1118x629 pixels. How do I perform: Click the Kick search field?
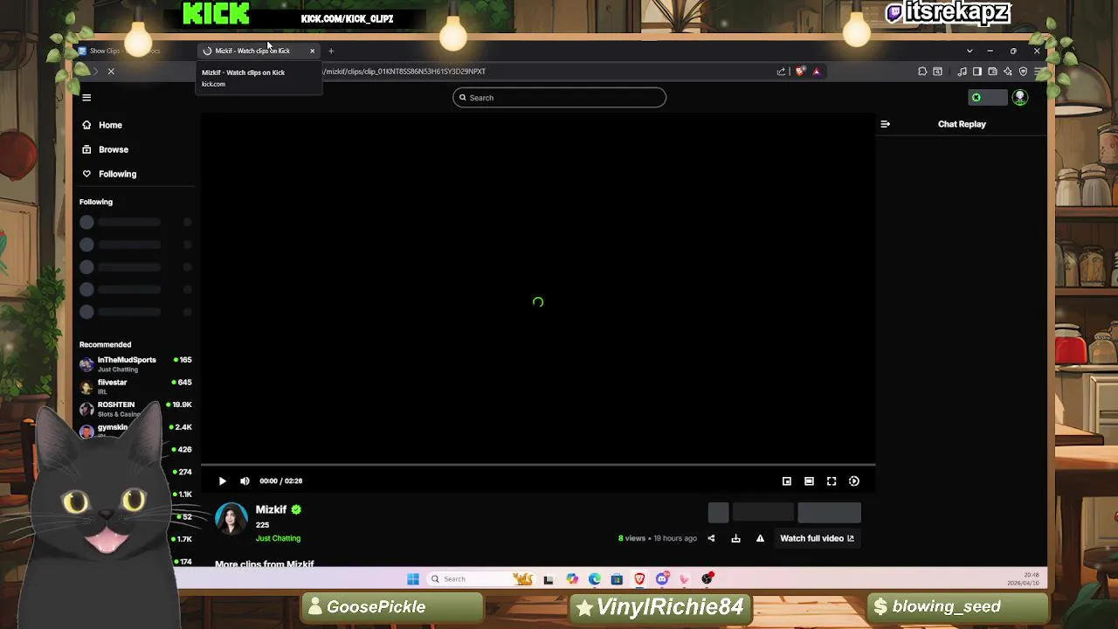(559, 98)
